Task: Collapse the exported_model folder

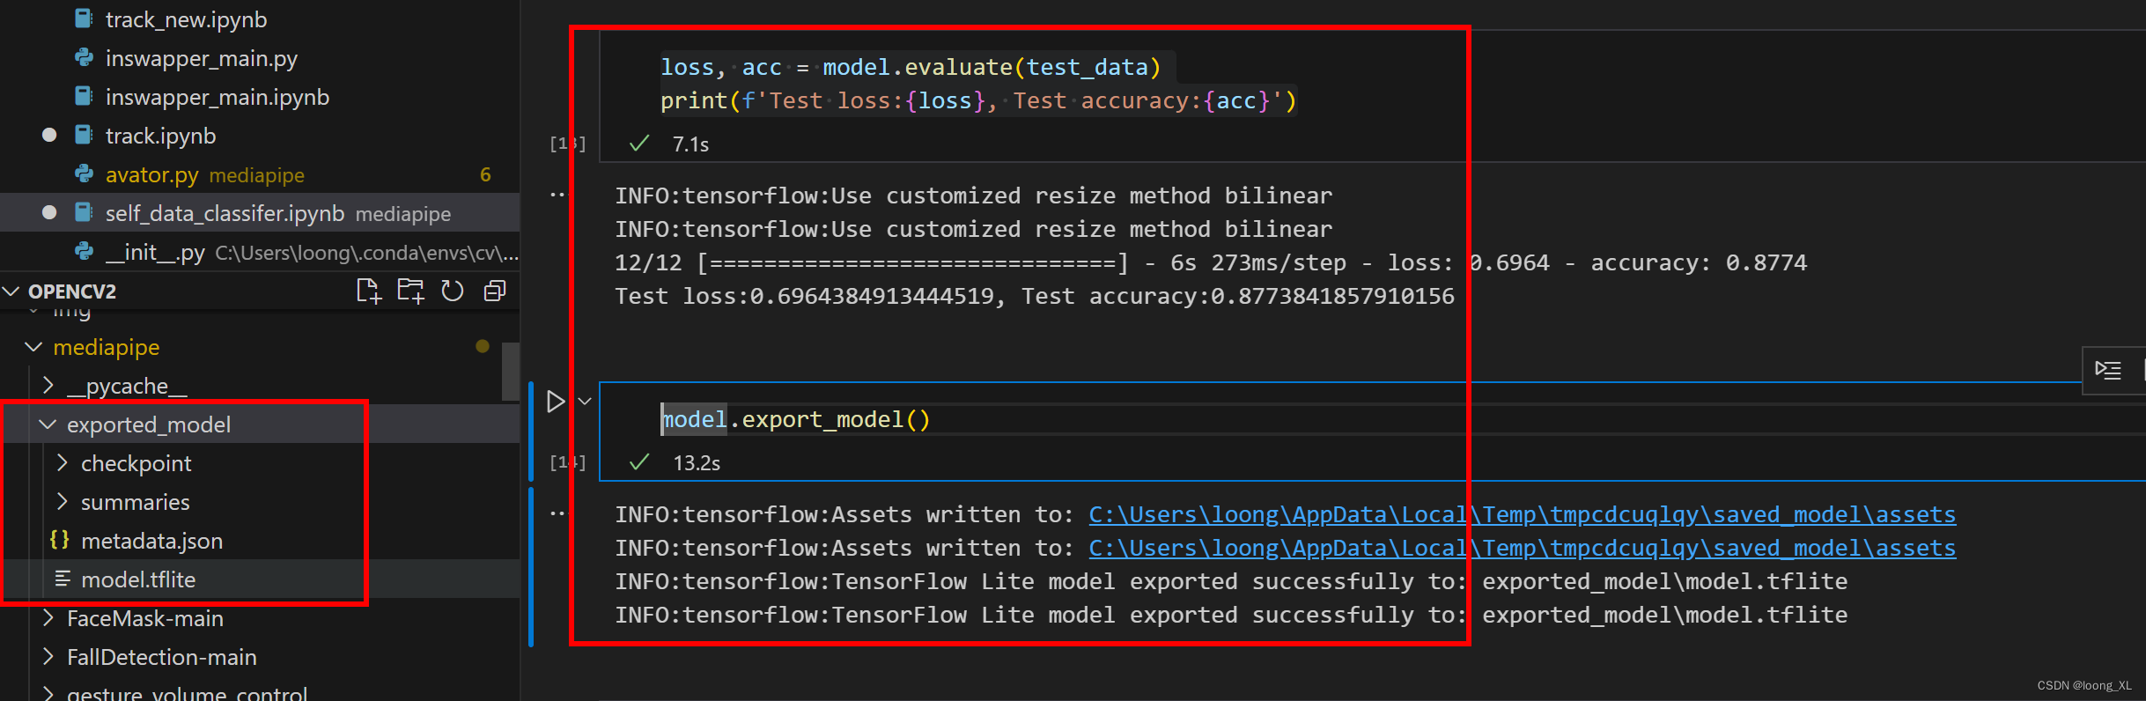Action: click(48, 424)
